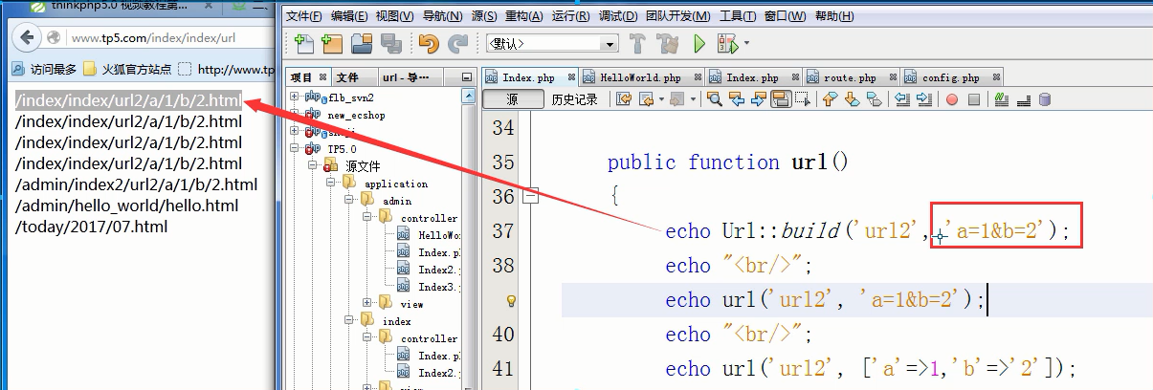Find previous occurrence icon in editor toolbar
The height and width of the screenshot is (390, 1153).
coord(737,98)
